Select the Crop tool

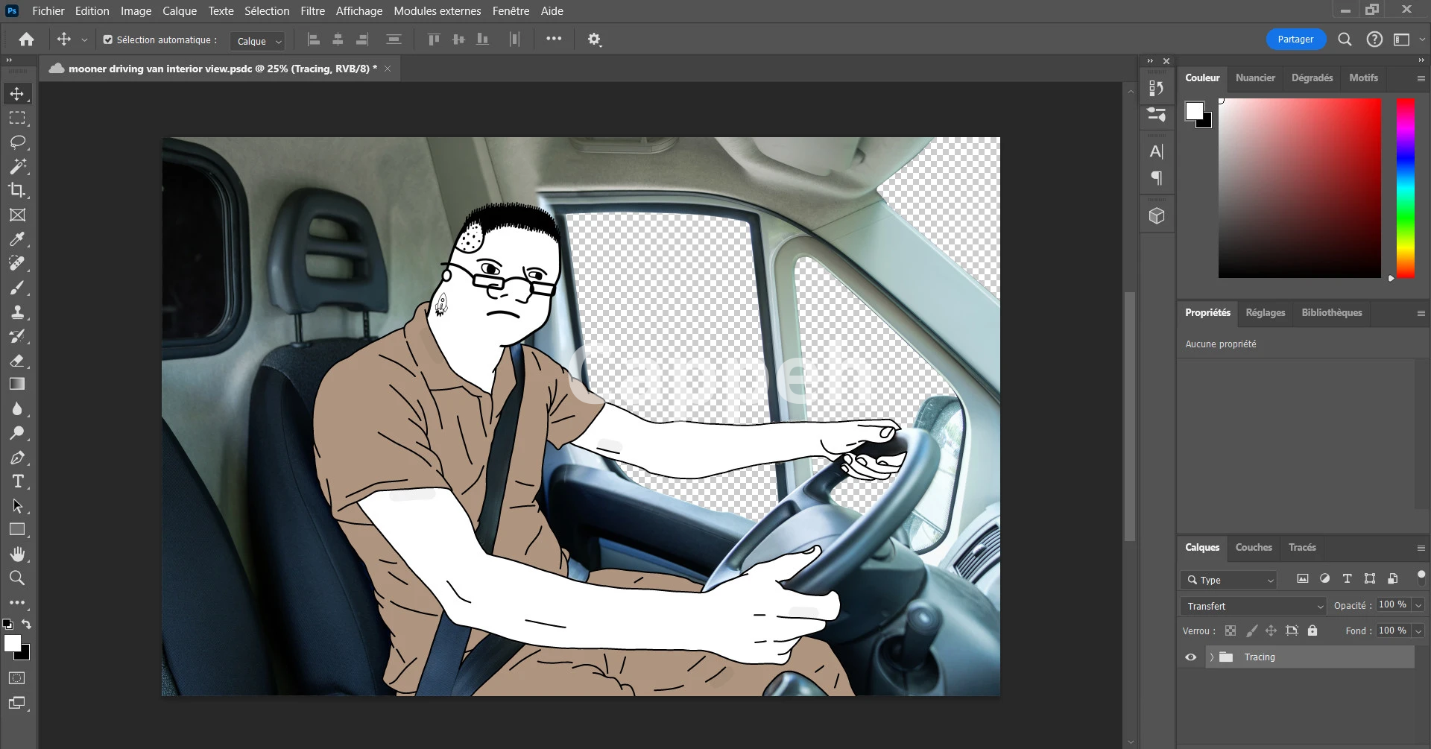pos(17,191)
